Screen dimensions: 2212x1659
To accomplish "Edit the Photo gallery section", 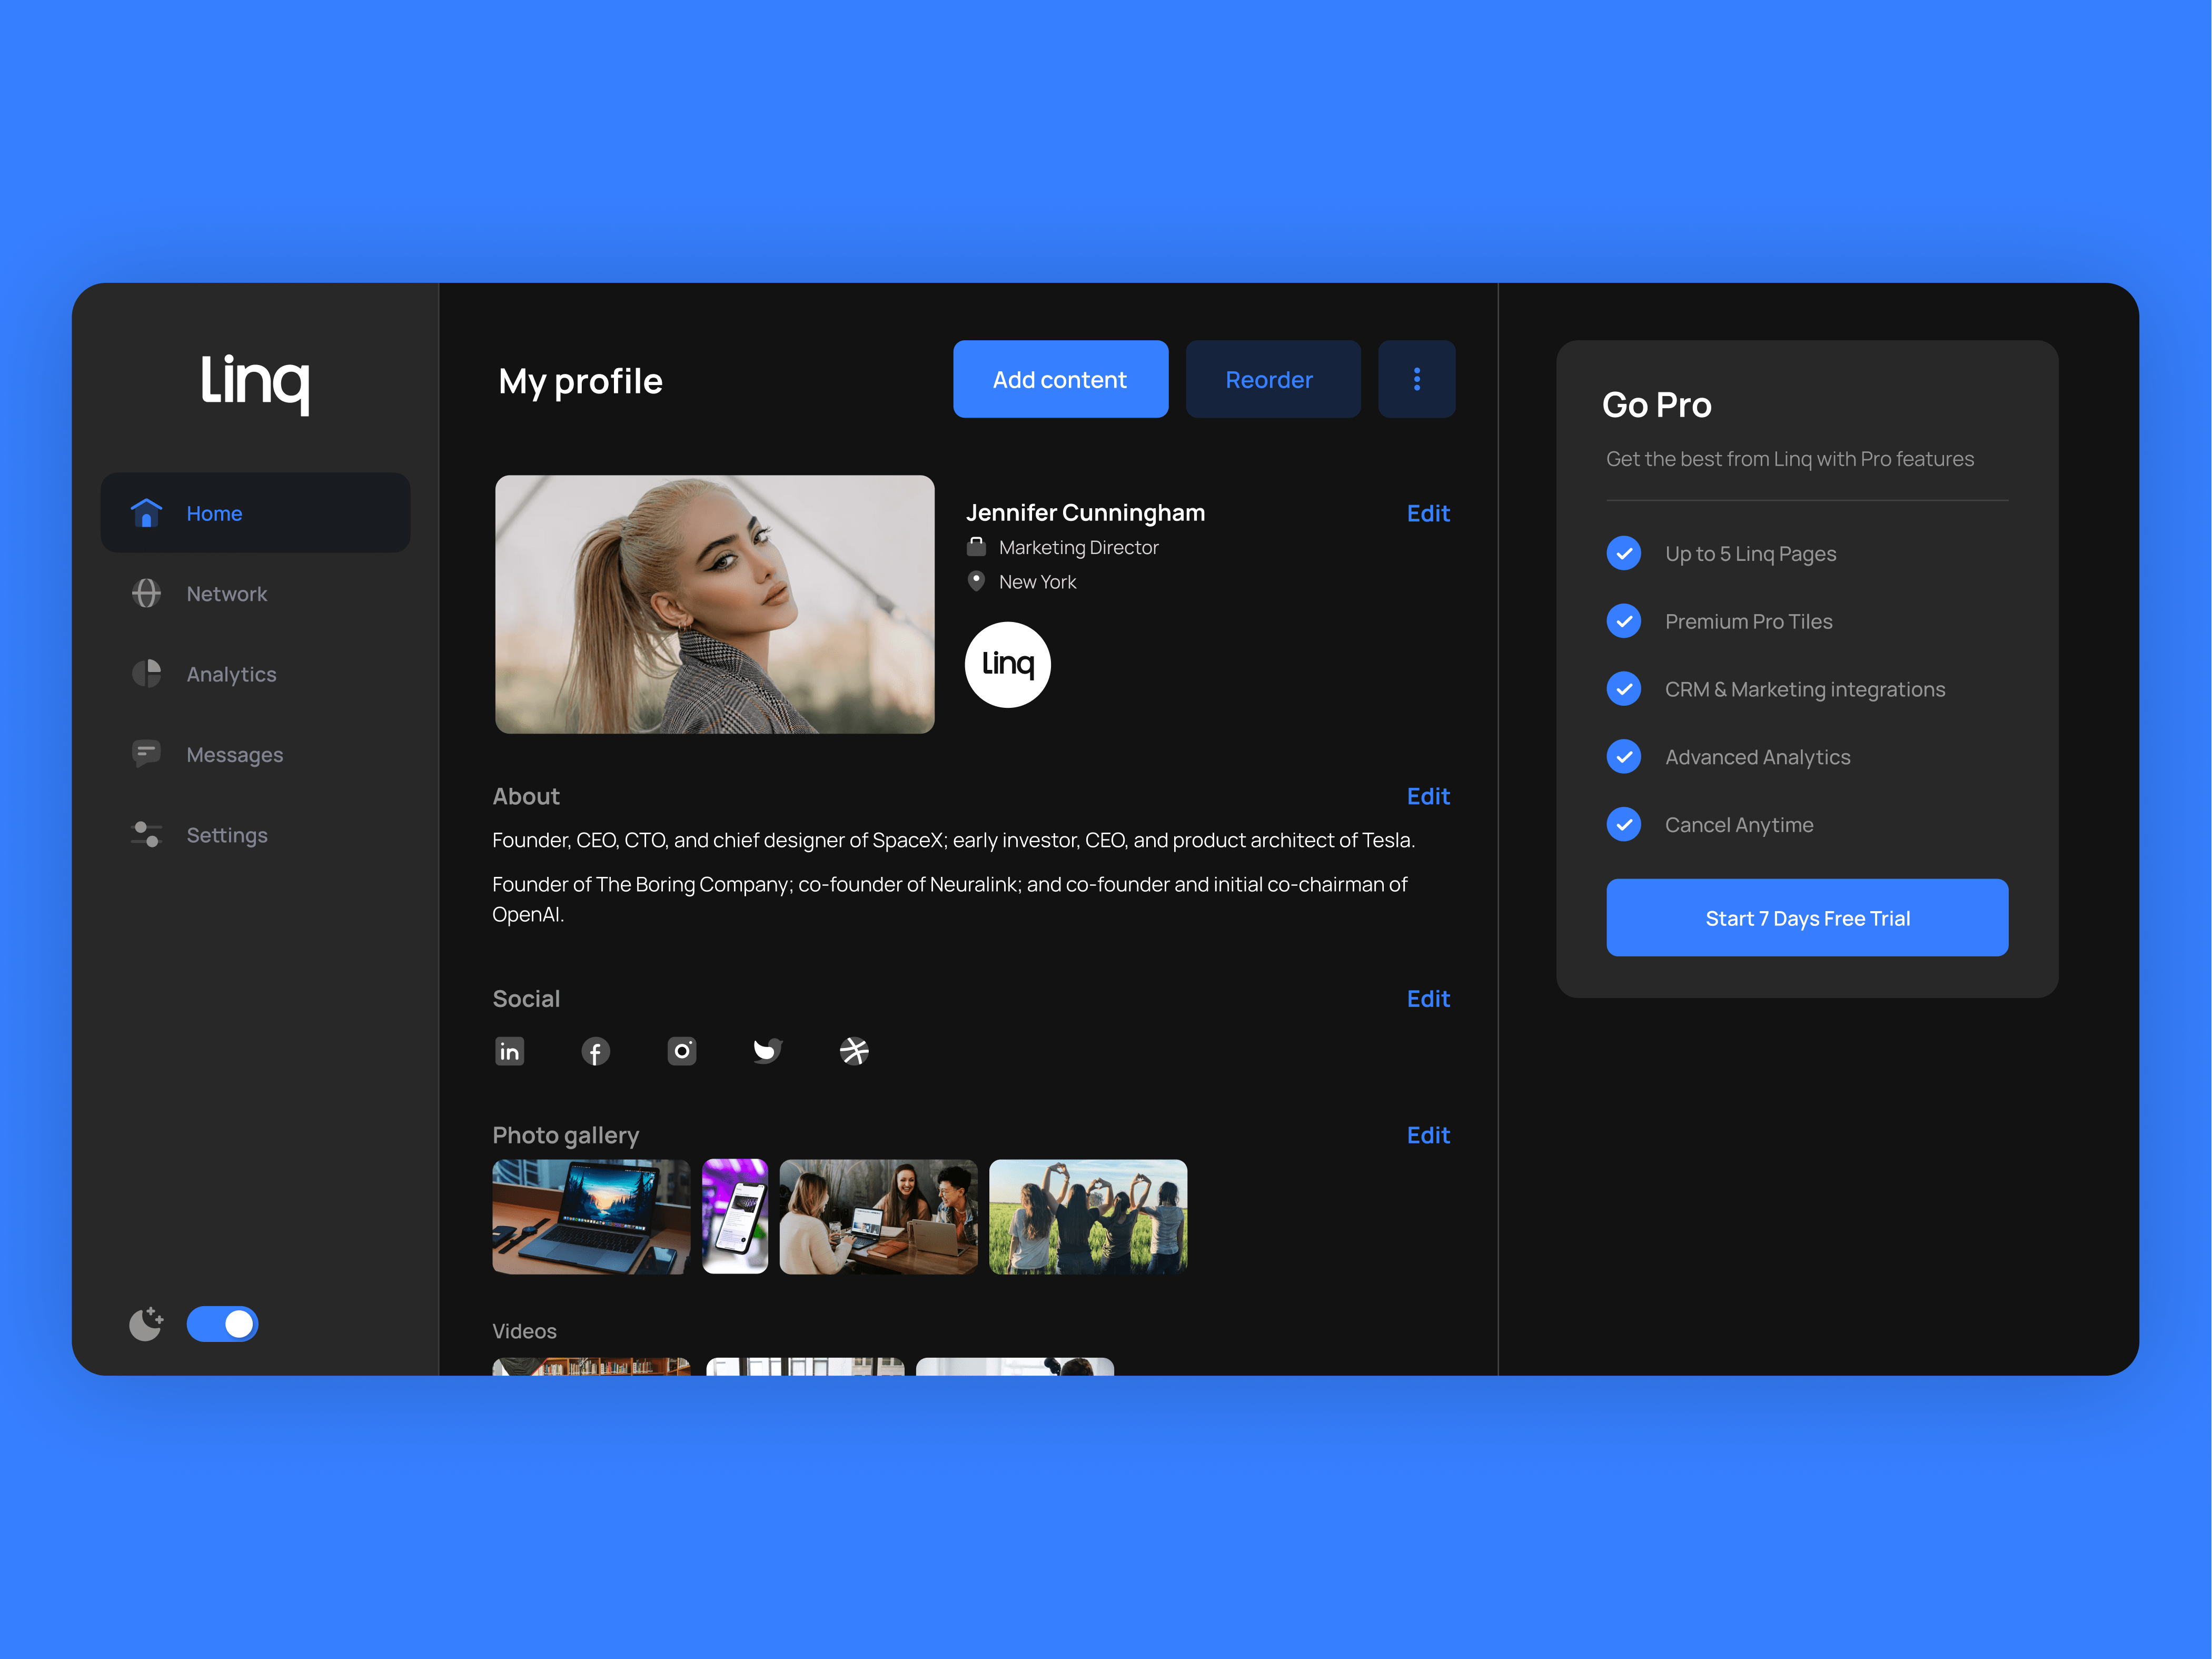I will [x=1428, y=1135].
